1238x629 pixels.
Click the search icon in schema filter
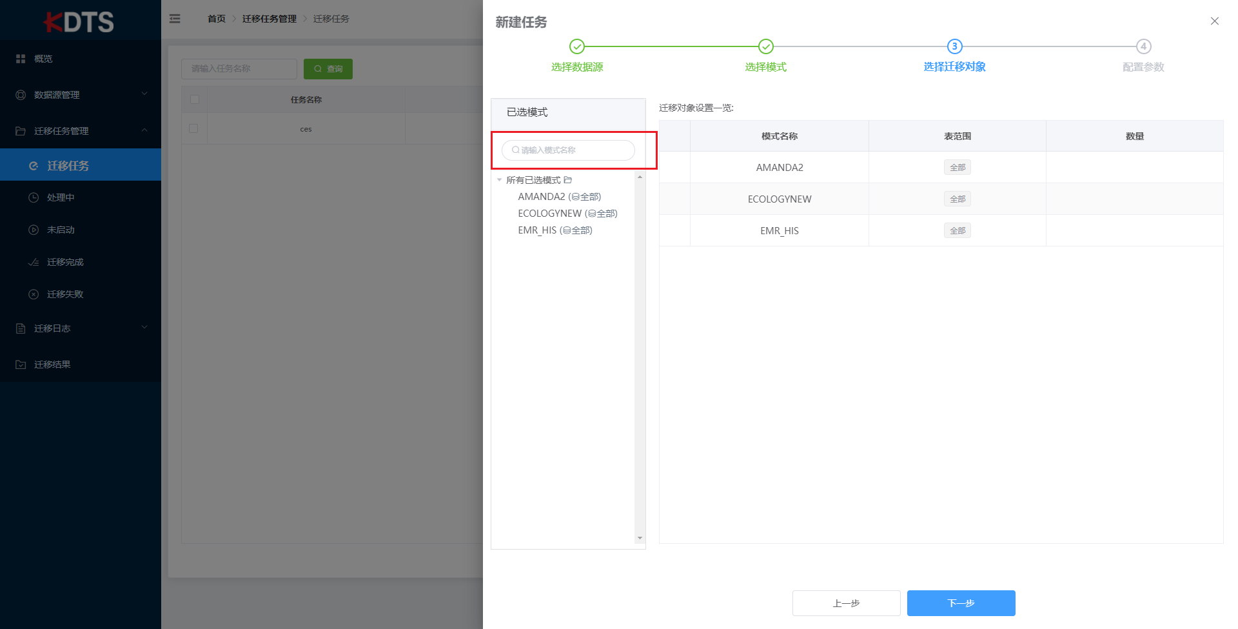516,150
